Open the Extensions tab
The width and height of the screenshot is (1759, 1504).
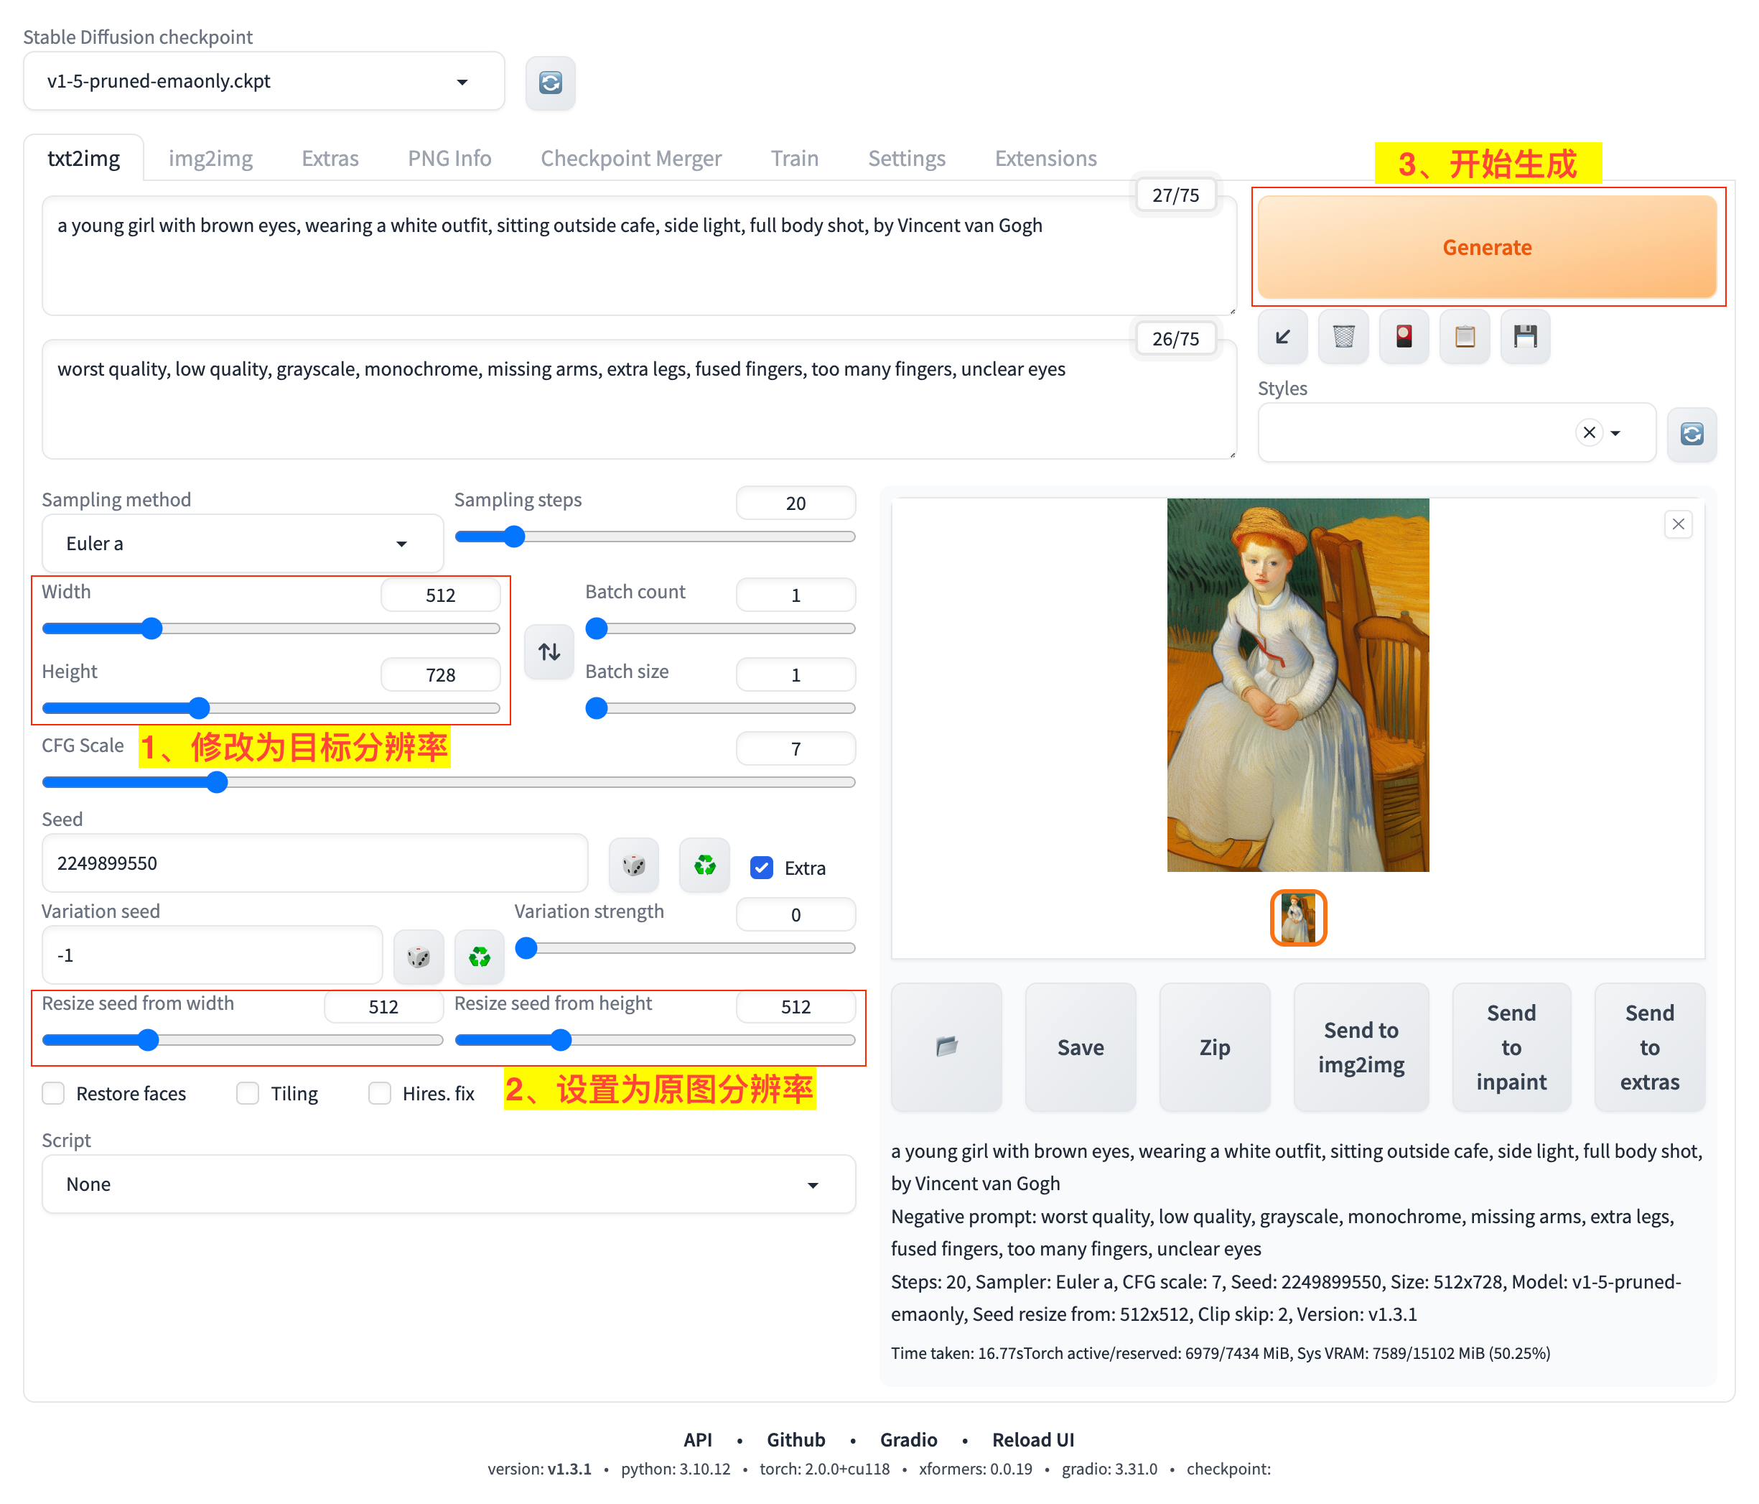[x=1045, y=159]
